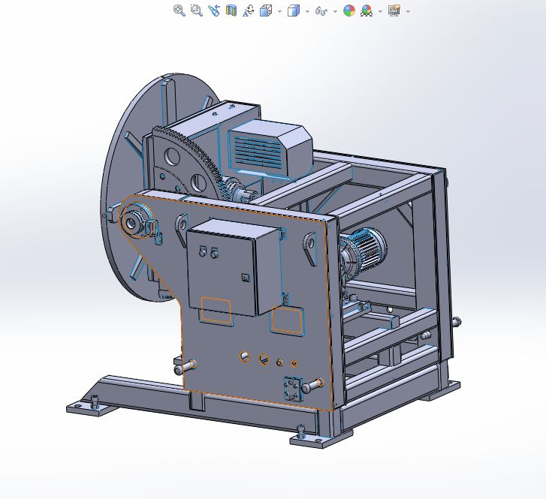Expand the View Orientation dropdown arrow
Screen dimensions: 546x499
pos(279,11)
